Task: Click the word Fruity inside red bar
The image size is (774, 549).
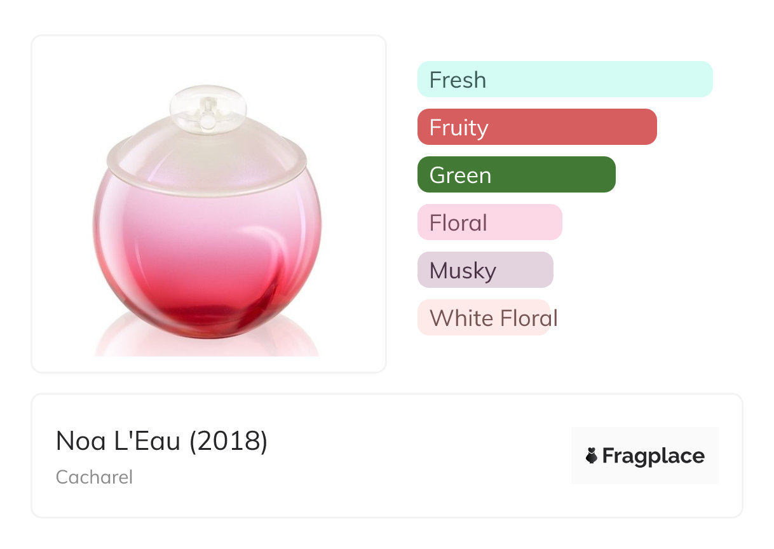Action: pyautogui.click(x=458, y=127)
